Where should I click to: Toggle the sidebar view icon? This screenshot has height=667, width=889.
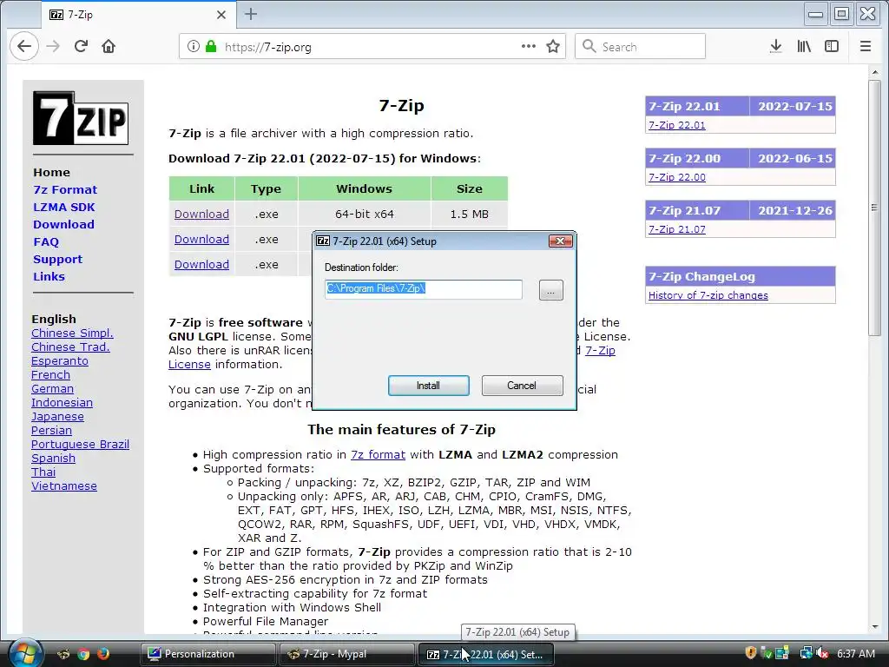point(831,47)
